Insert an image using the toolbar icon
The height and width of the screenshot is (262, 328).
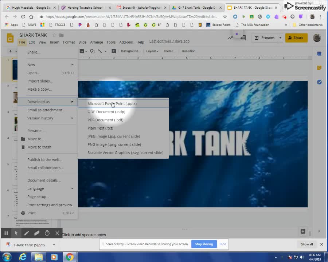pos(82,51)
